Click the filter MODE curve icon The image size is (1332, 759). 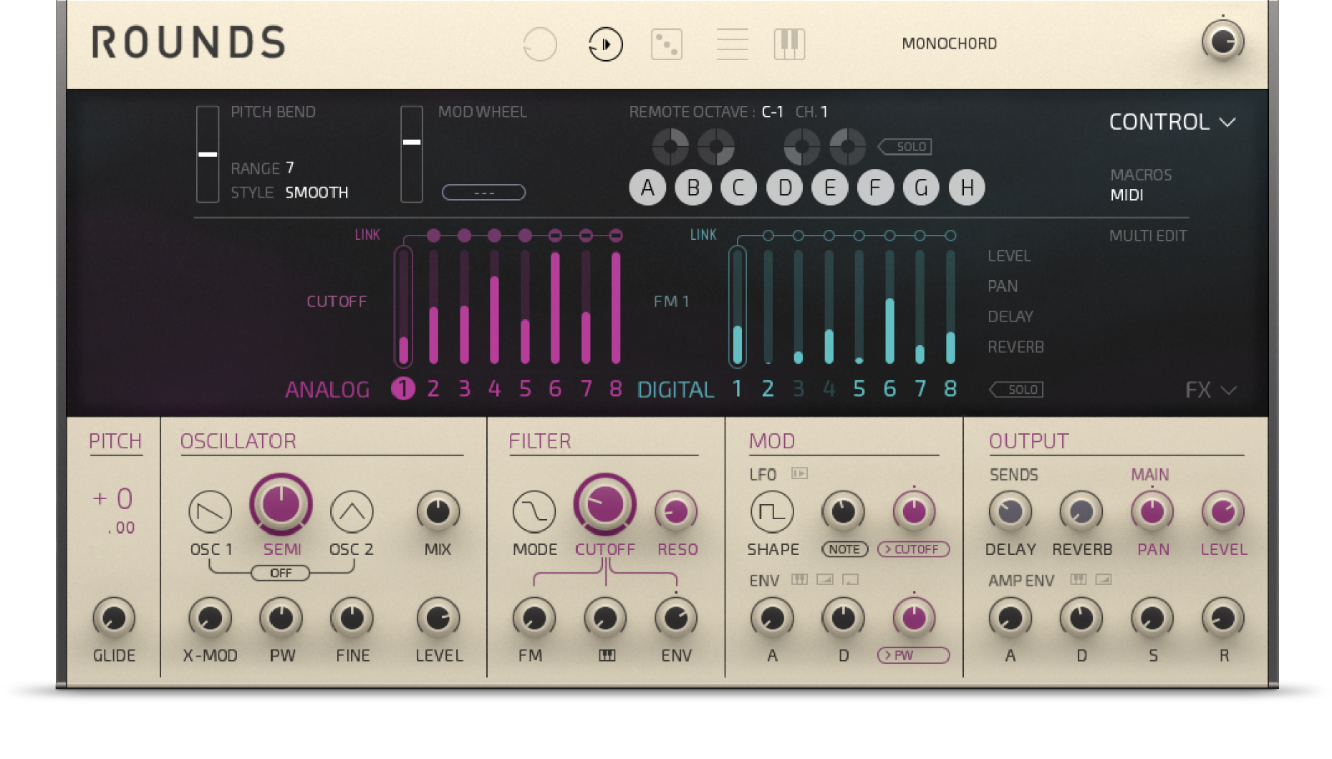coord(534,512)
